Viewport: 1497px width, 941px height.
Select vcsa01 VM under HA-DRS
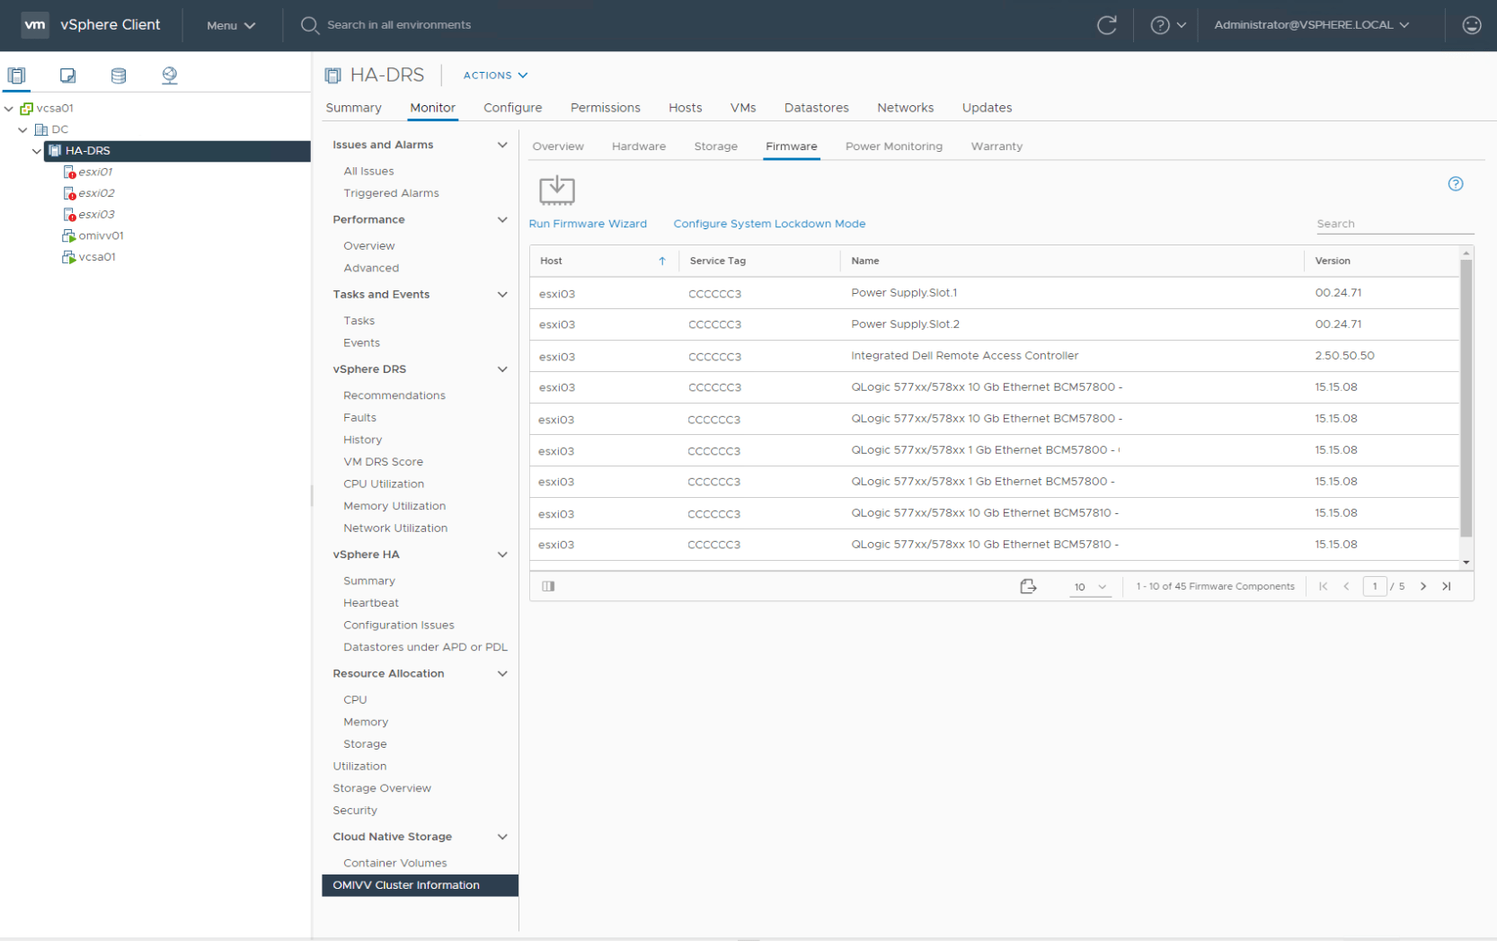96,257
